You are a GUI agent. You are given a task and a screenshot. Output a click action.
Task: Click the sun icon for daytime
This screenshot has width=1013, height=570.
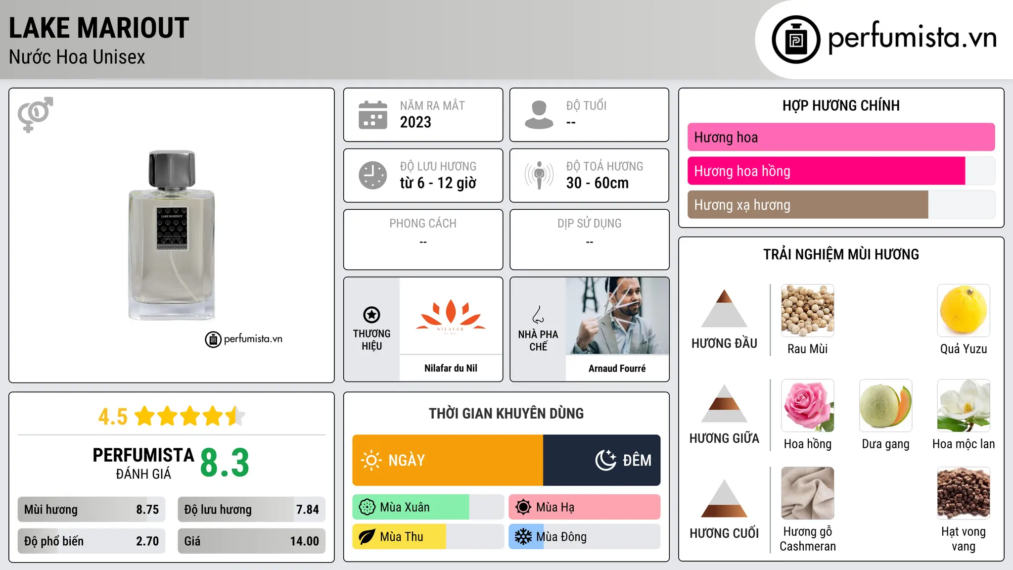coord(371,460)
